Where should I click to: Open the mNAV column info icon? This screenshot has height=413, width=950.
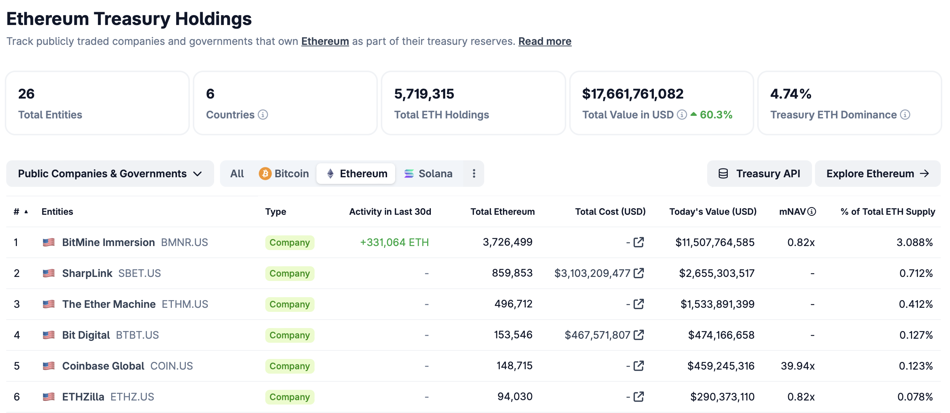pos(811,211)
